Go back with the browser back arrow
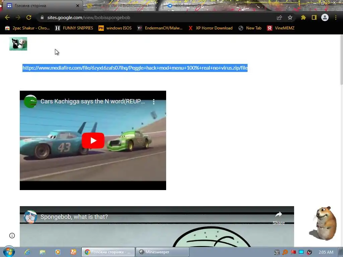343x257 pixels. pyautogui.click(x=7, y=17)
